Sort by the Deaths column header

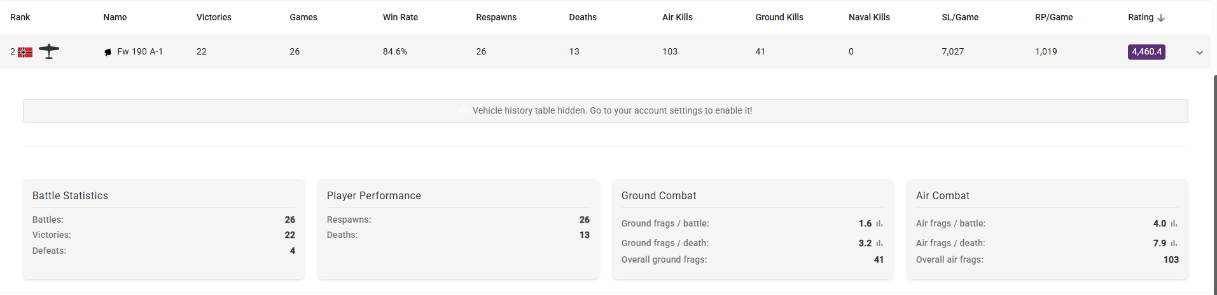(x=583, y=17)
